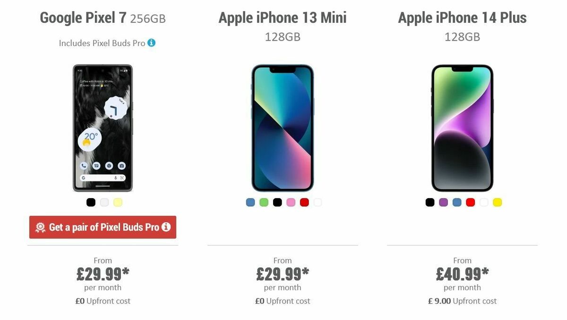Screen dimensions: 567x320
Task: Click the info icon next to Includes Pixel Buds Pro
Action: pyautogui.click(x=151, y=43)
